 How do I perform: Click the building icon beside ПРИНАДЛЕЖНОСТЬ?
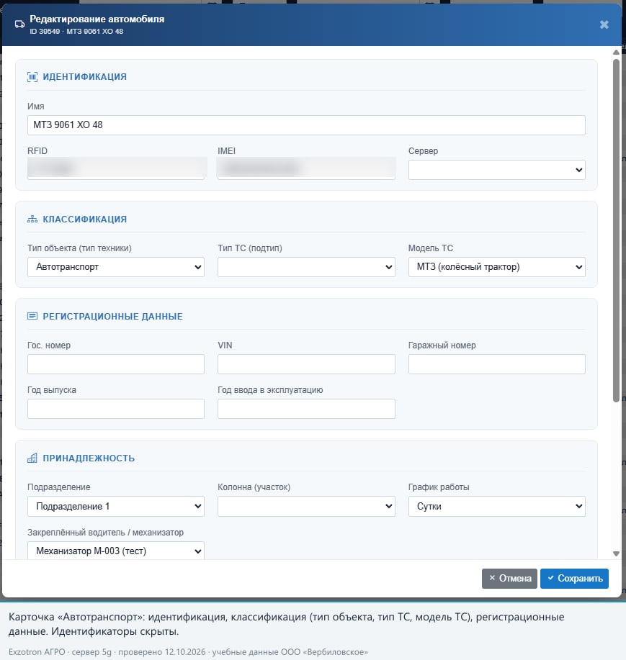(x=32, y=458)
